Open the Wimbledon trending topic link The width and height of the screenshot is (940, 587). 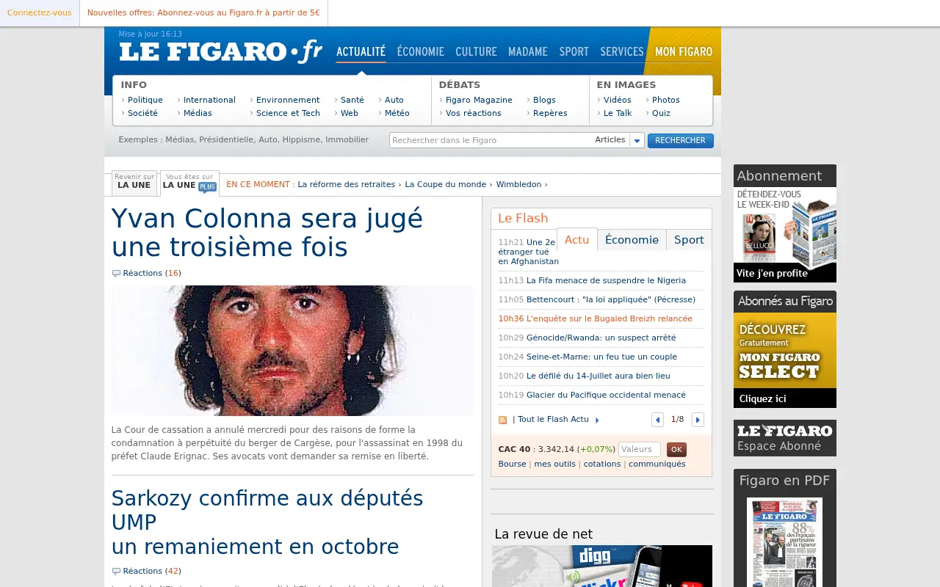[518, 185]
